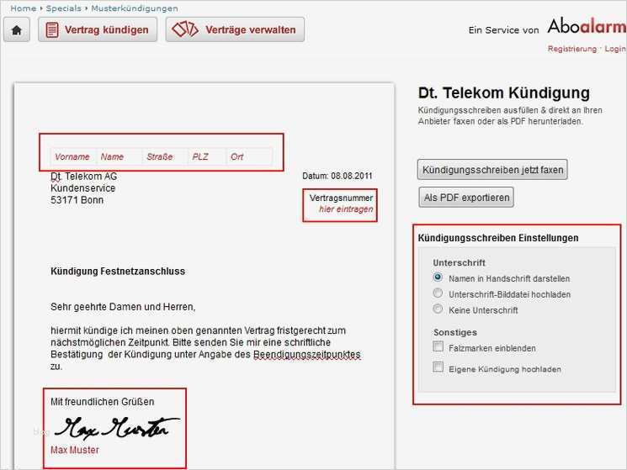
Task: Open the Musterkündigungen breadcrumb link
Action: (135, 8)
